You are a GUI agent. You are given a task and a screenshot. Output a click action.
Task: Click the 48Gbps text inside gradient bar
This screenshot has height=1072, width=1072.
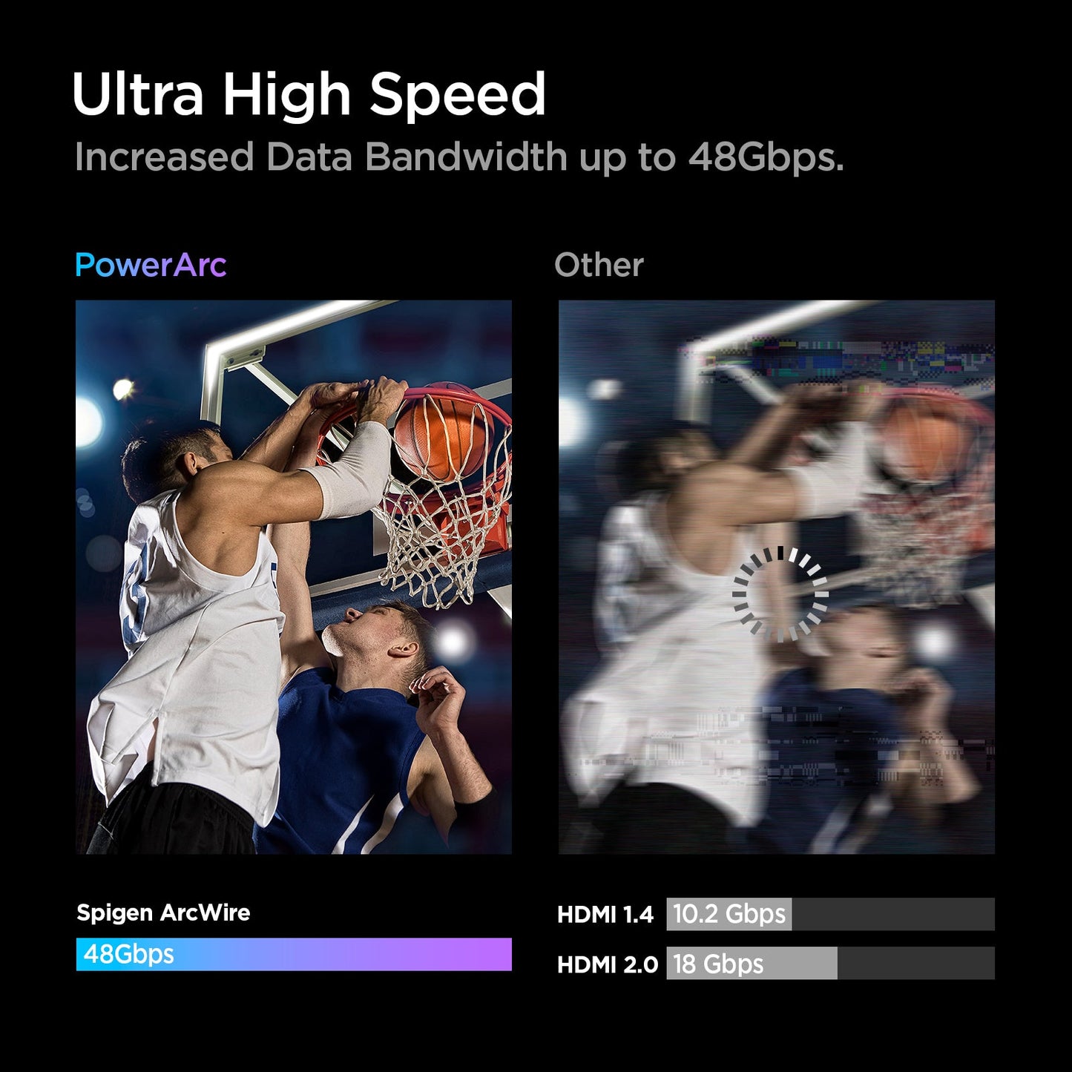pos(128,954)
